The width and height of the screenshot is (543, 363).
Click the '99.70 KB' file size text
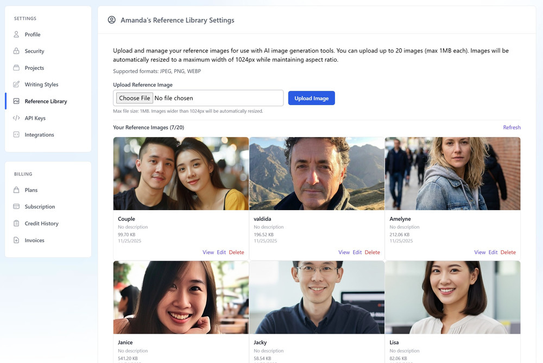pos(127,235)
